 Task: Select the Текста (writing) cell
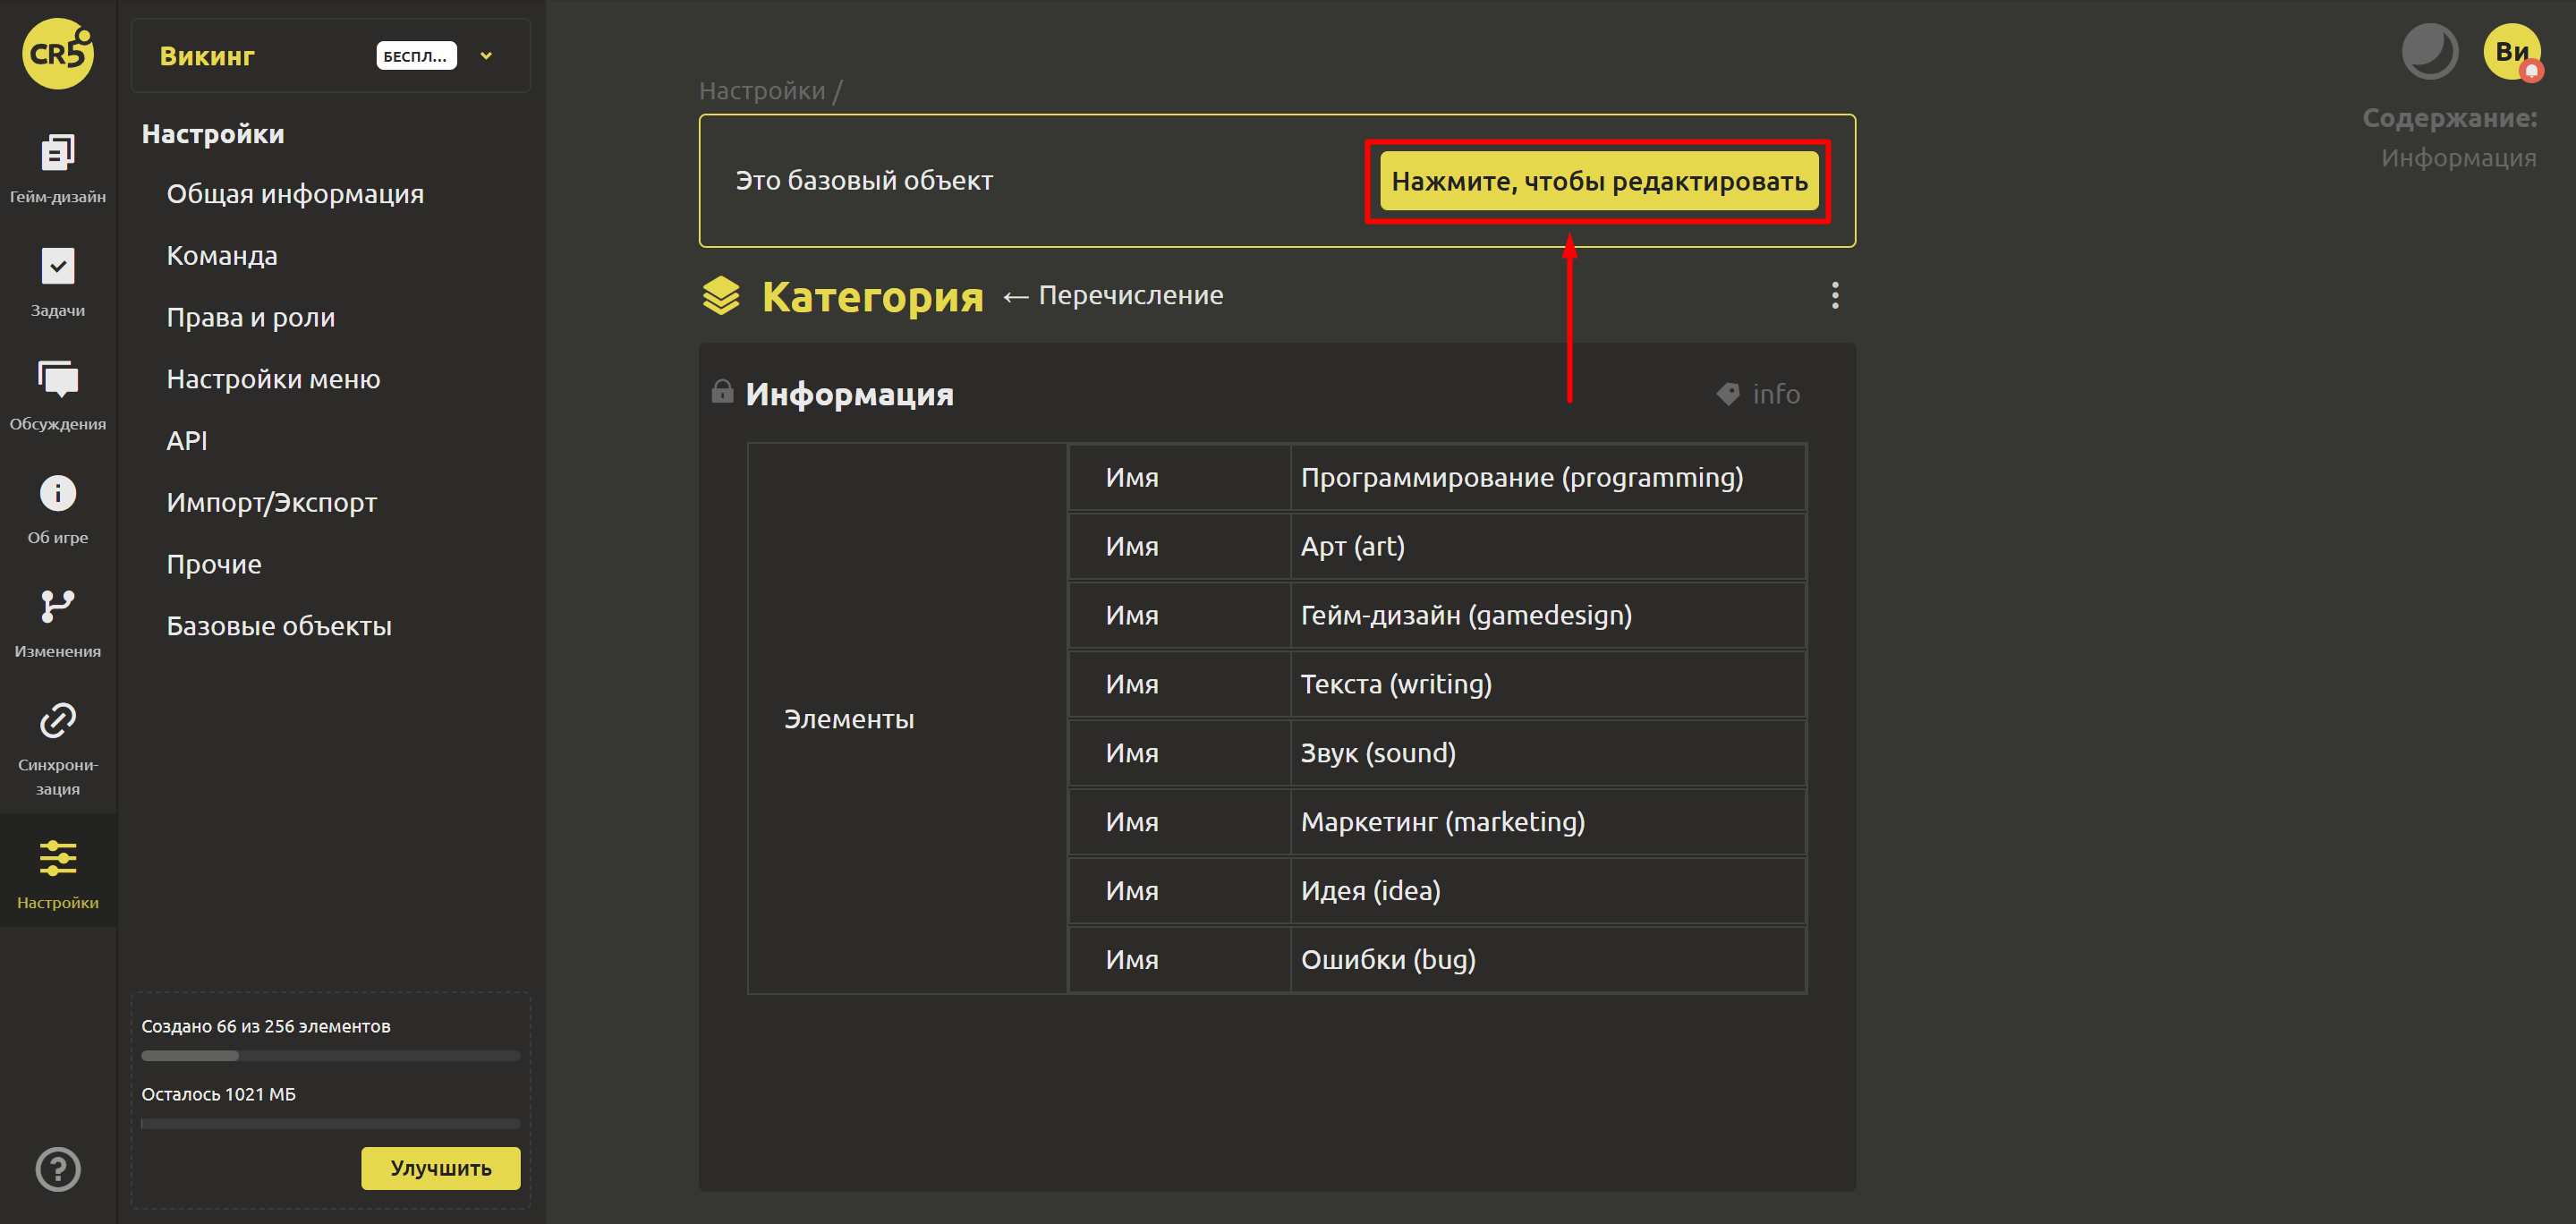(x=1548, y=684)
